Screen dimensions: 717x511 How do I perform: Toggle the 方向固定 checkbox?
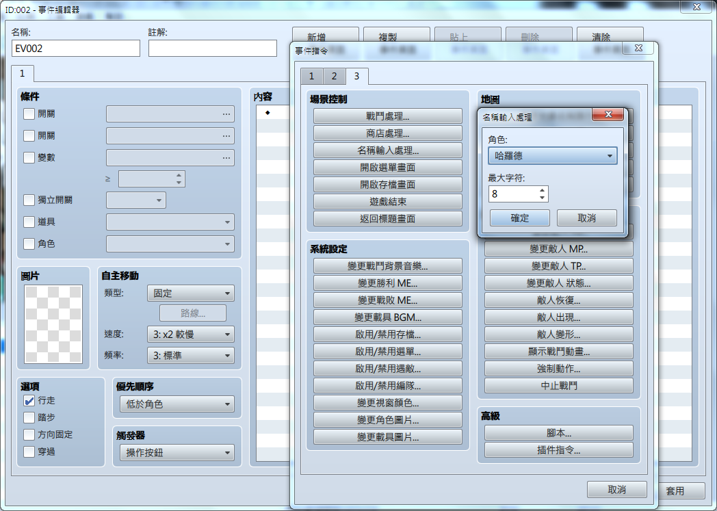29,434
